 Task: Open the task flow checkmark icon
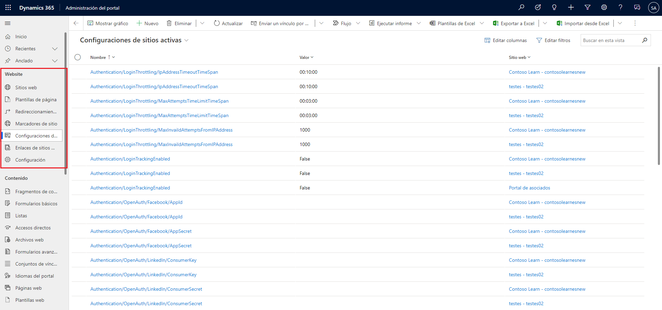pos(538,8)
